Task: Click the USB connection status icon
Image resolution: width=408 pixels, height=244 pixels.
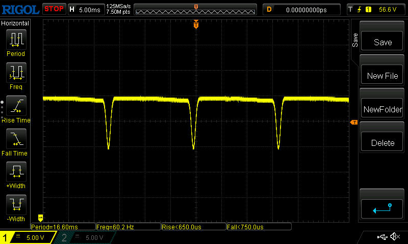Action: click(x=381, y=237)
